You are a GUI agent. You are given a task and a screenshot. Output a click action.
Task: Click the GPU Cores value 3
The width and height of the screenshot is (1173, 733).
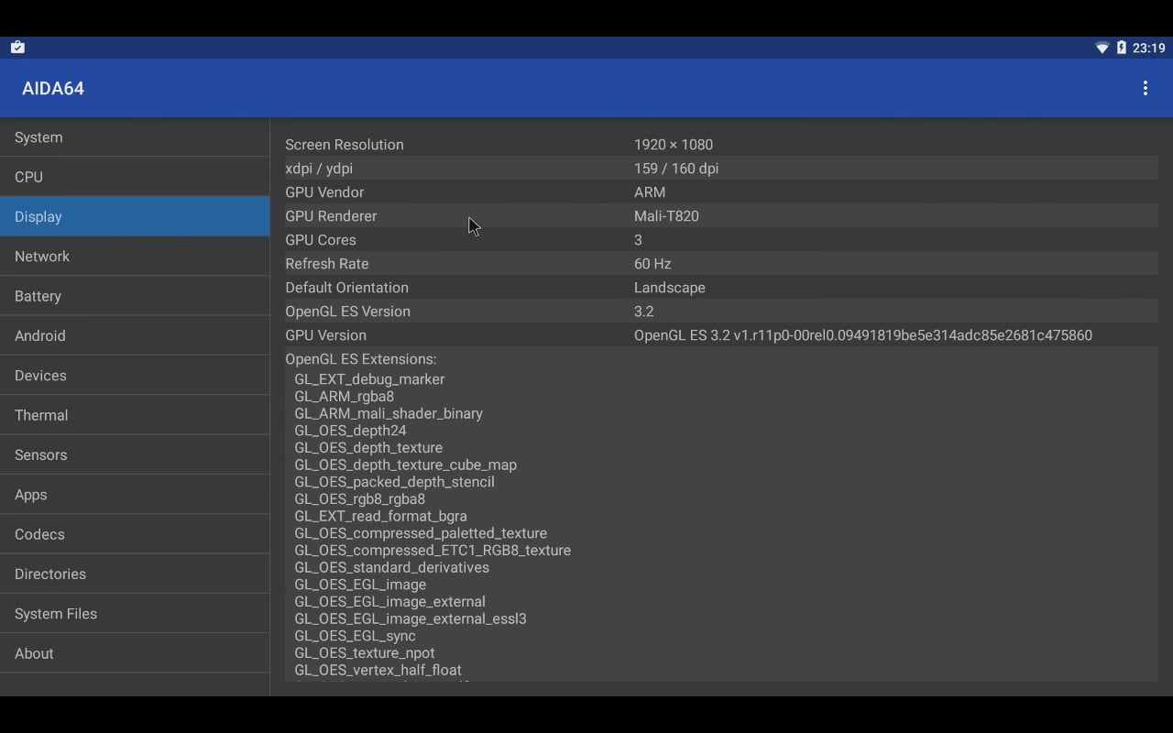tap(638, 240)
